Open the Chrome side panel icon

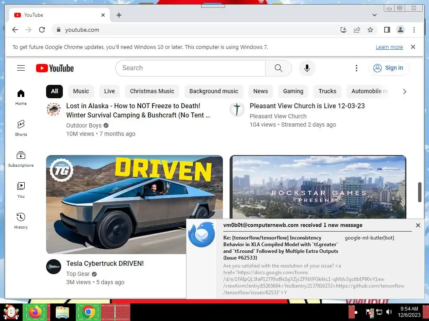(x=387, y=30)
